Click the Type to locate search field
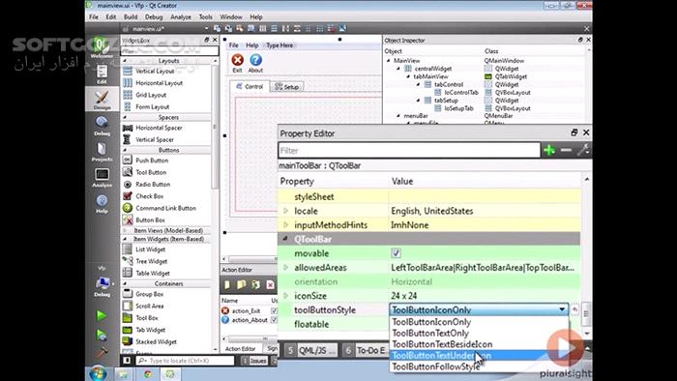Image resolution: width=677 pixels, height=381 pixels. (x=186, y=361)
